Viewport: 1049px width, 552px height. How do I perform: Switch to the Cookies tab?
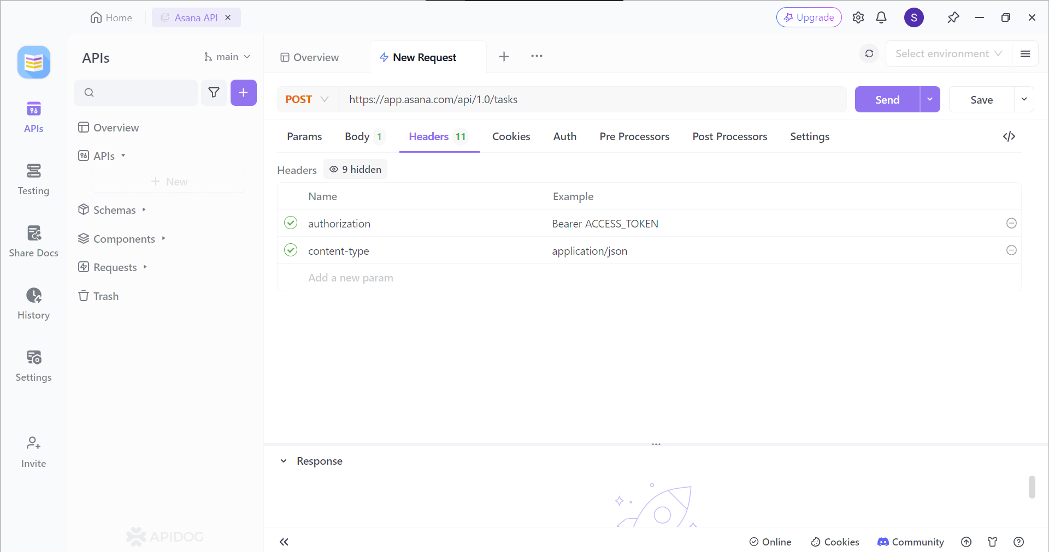click(x=511, y=136)
